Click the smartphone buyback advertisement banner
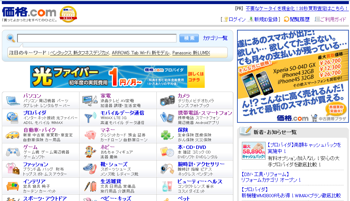This screenshot has width=350, height=201. (293, 76)
